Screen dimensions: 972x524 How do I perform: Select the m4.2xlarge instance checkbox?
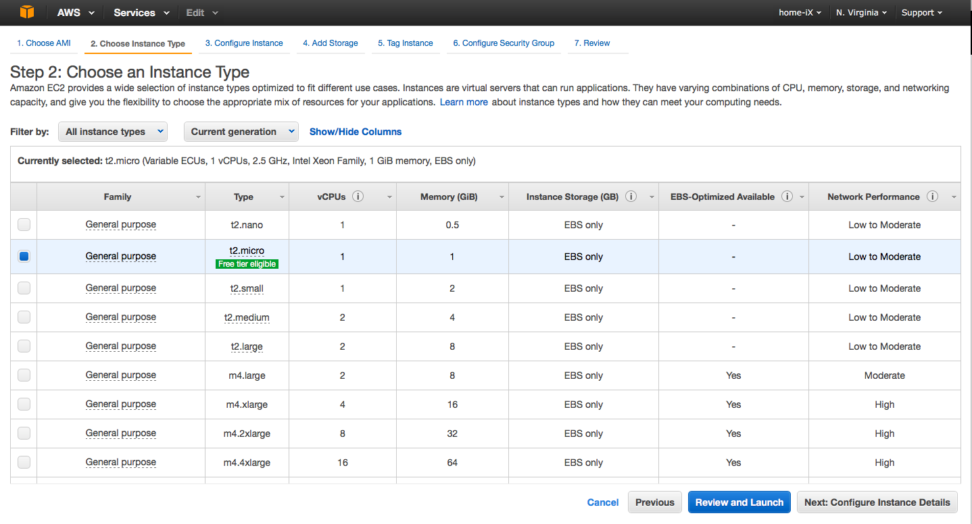tap(24, 433)
